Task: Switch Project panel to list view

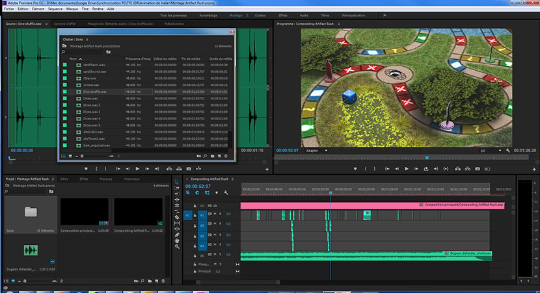Action: click(x=7, y=281)
